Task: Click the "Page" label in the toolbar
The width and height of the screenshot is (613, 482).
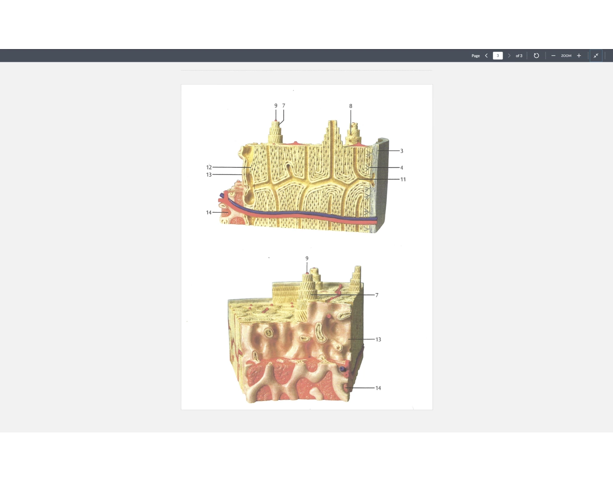Action: point(476,56)
